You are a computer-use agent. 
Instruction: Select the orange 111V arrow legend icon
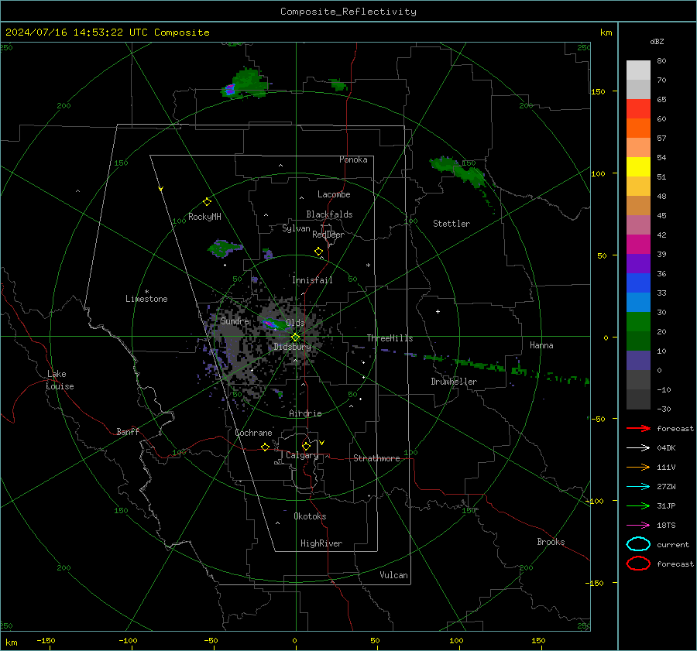point(638,467)
